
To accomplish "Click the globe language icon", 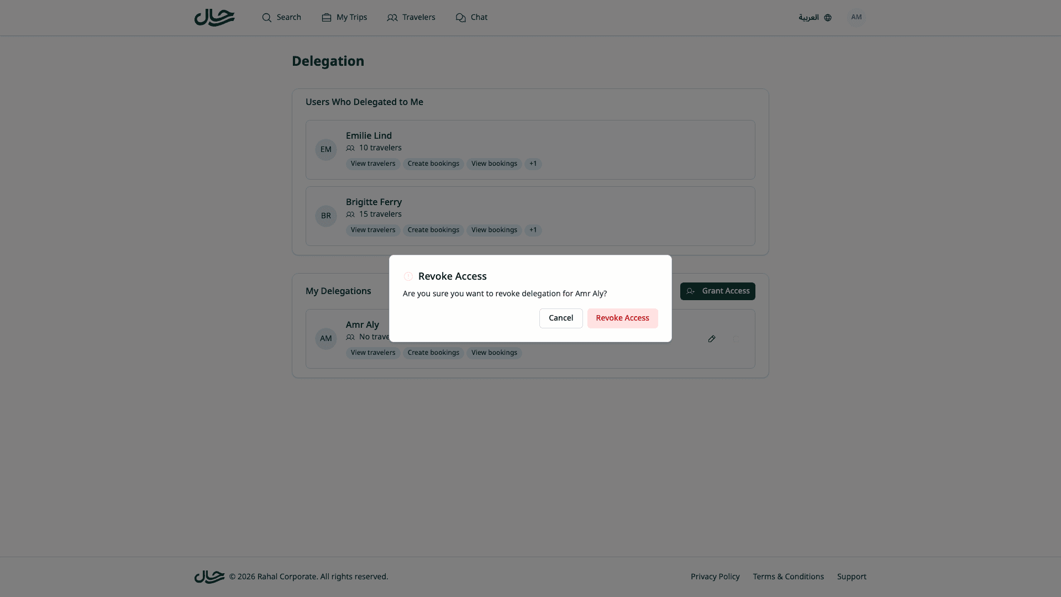I will tap(827, 17).
